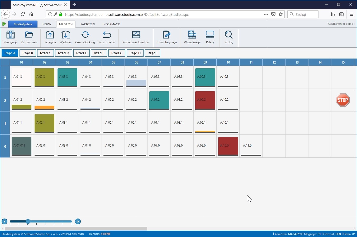Switch to Rząd C

[x=45, y=53]
